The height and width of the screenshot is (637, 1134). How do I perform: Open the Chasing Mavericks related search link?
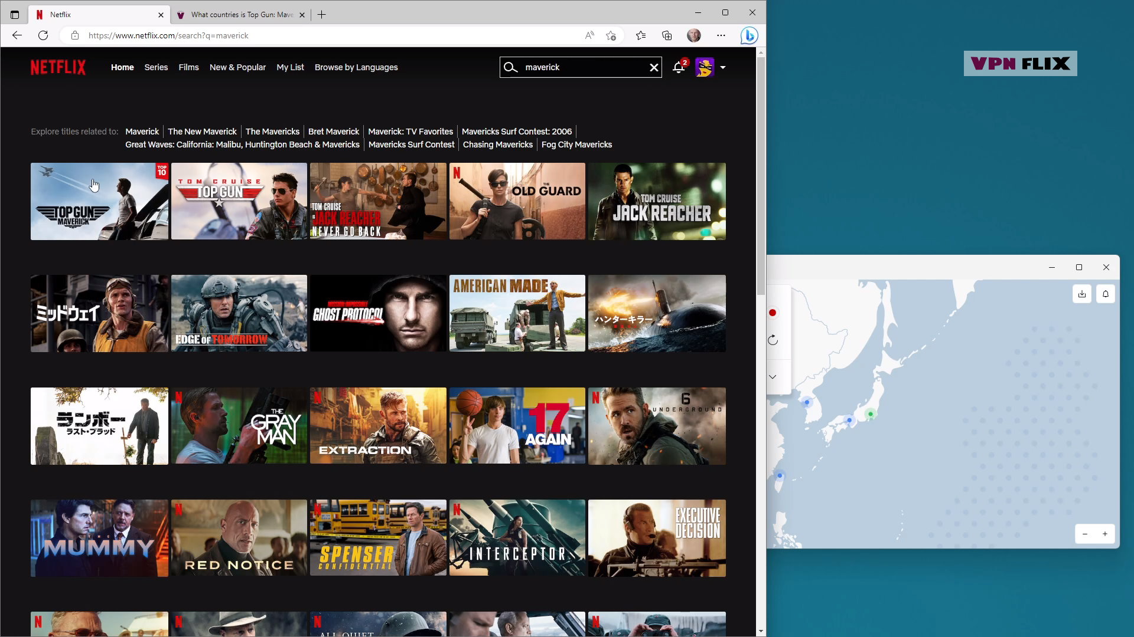coord(498,145)
